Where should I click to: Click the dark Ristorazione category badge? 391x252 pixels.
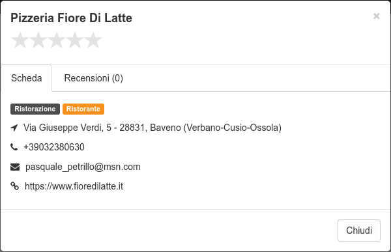(x=35, y=109)
